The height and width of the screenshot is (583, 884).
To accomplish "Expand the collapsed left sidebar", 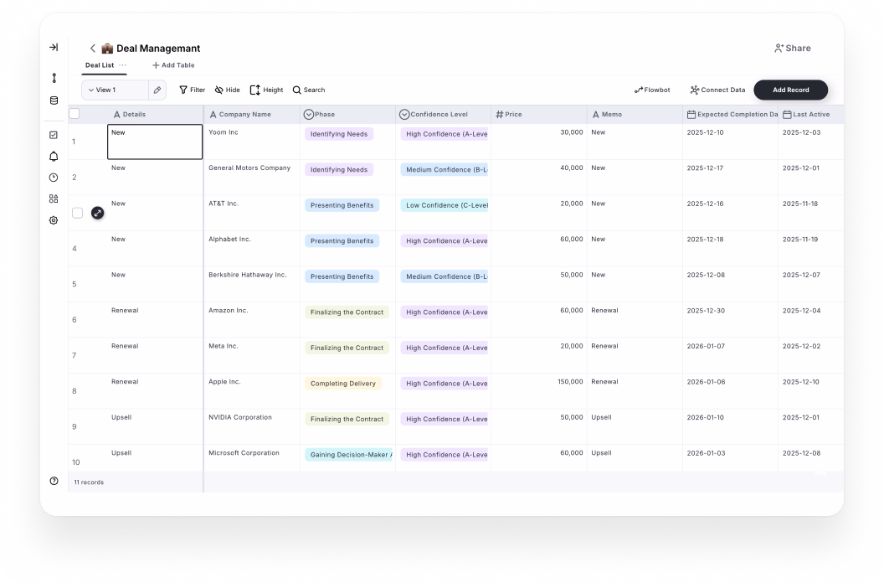I will (54, 48).
